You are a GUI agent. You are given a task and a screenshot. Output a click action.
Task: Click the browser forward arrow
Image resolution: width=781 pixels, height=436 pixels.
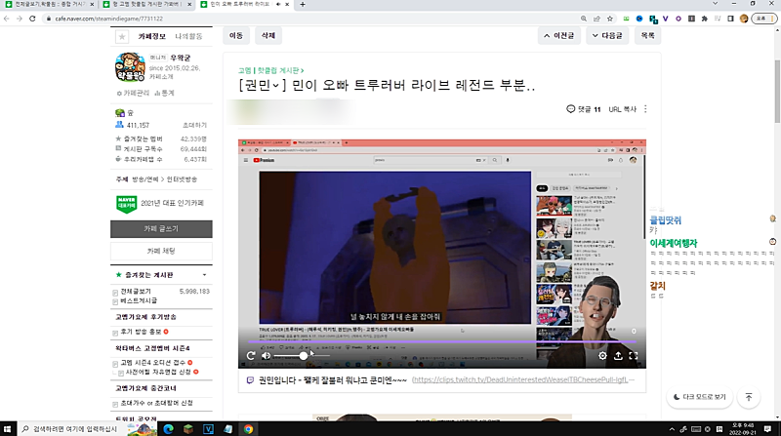pos(19,19)
